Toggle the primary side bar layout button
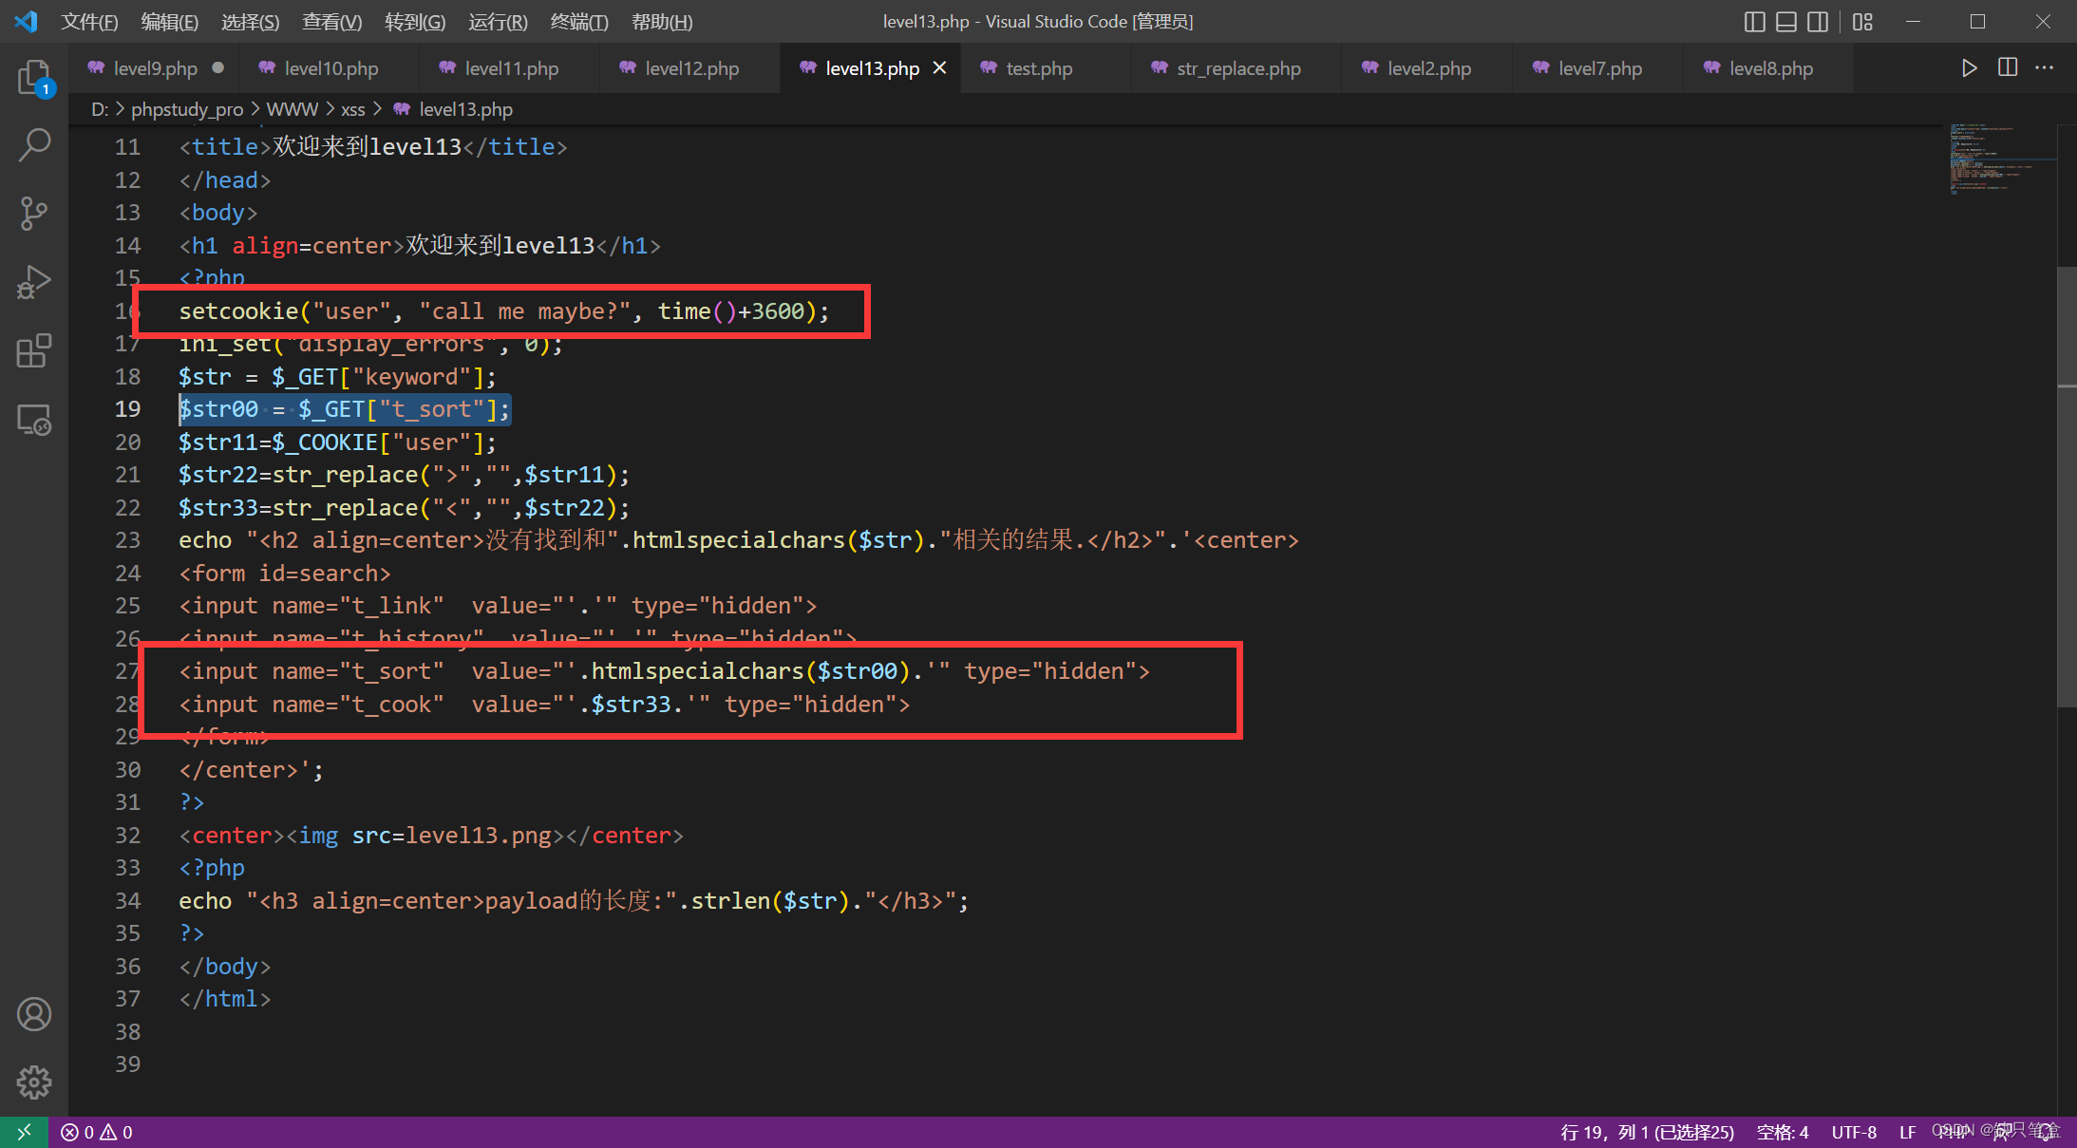Viewport: 2077px width, 1148px height. [x=1754, y=22]
